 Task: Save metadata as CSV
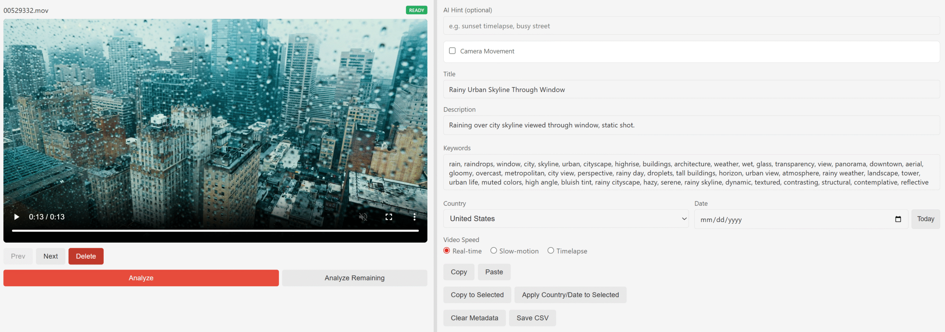point(532,318)
